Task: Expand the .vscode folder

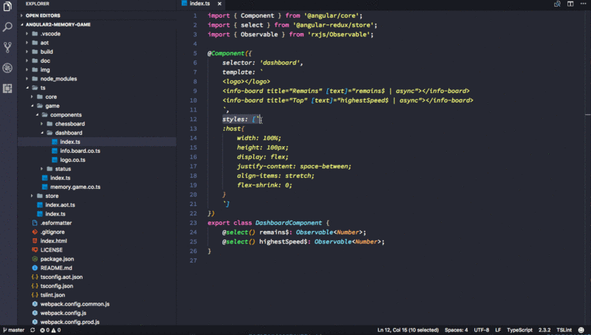Action: coord(50,34)
